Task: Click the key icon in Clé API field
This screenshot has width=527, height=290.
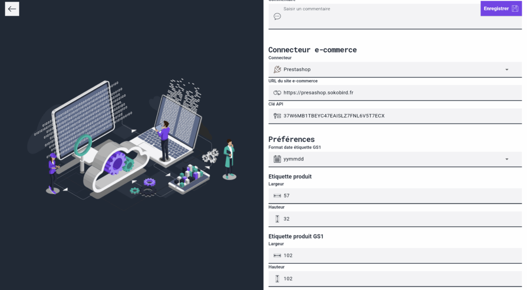Action: click(277, 116)
